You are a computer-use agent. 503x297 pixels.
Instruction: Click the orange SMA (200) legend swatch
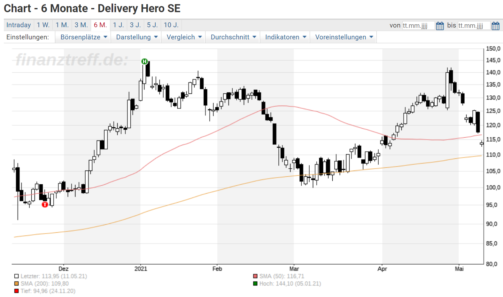pyautogui.click(x=16, y=284)
